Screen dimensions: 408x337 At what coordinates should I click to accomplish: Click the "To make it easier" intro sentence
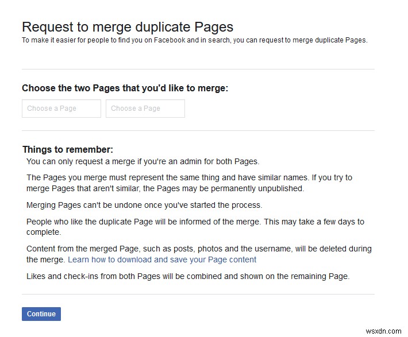[x=194, y=40]
